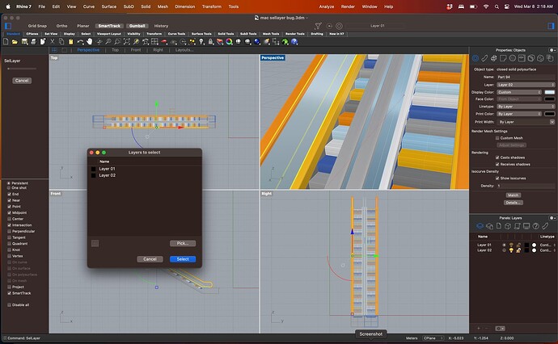Click the Pick... button in dialog
Viewport: 558px width, 344px height.
click(x=183, y=243)
